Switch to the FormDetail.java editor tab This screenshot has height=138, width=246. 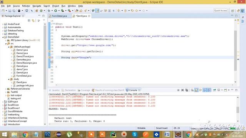pos(59,16)
